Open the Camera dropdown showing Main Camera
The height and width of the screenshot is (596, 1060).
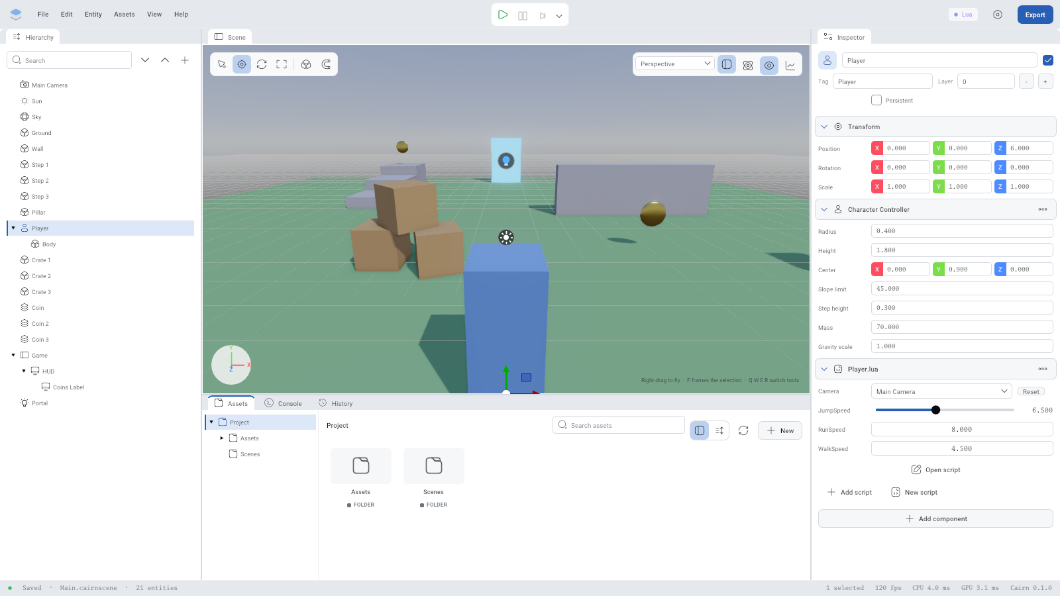pos(941,391)
